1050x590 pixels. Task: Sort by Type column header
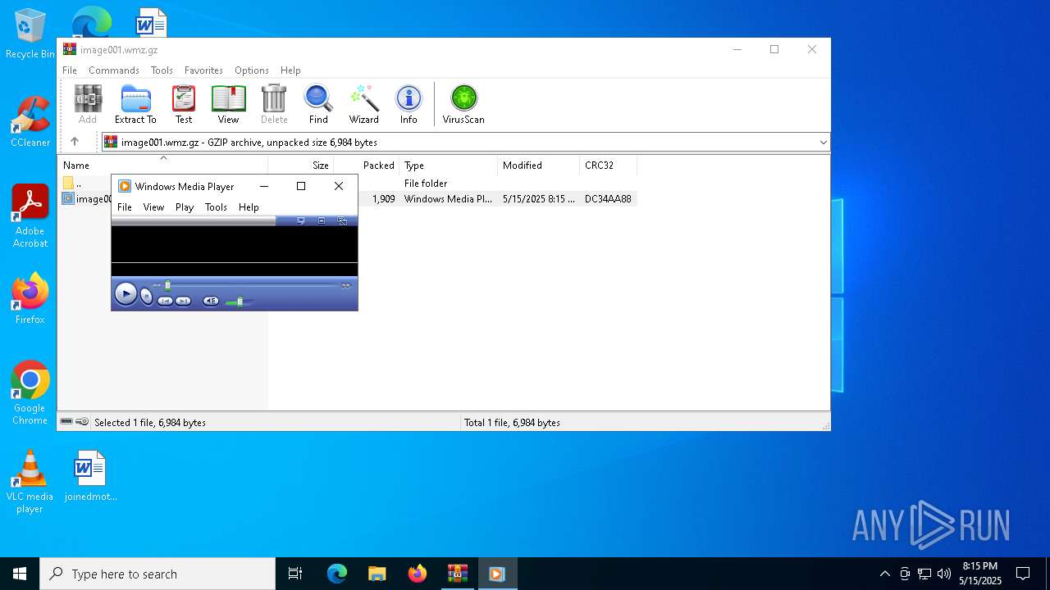tap(448, 166)
